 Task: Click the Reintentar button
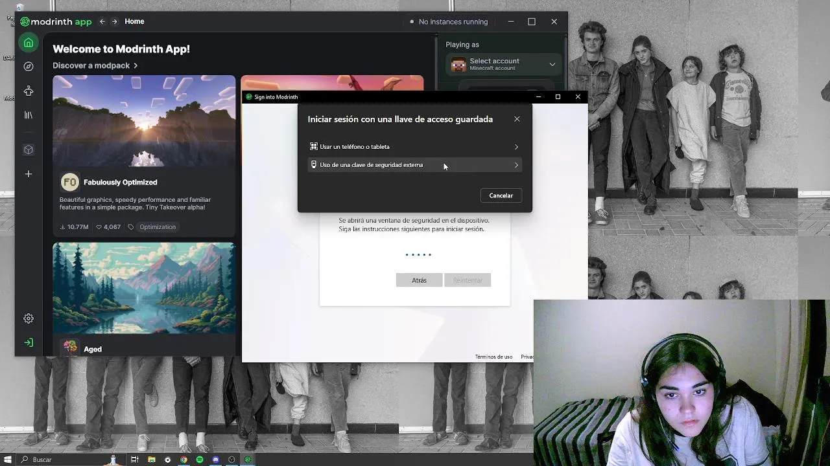coord(468,280)
